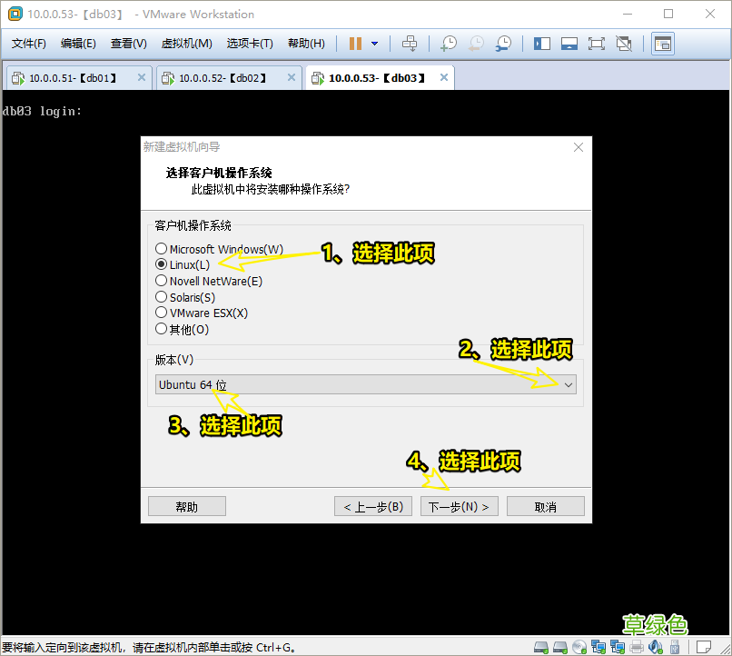Take a snapshot of this virtual machine
Screen dimensions: 732x656
pos(449,44)
